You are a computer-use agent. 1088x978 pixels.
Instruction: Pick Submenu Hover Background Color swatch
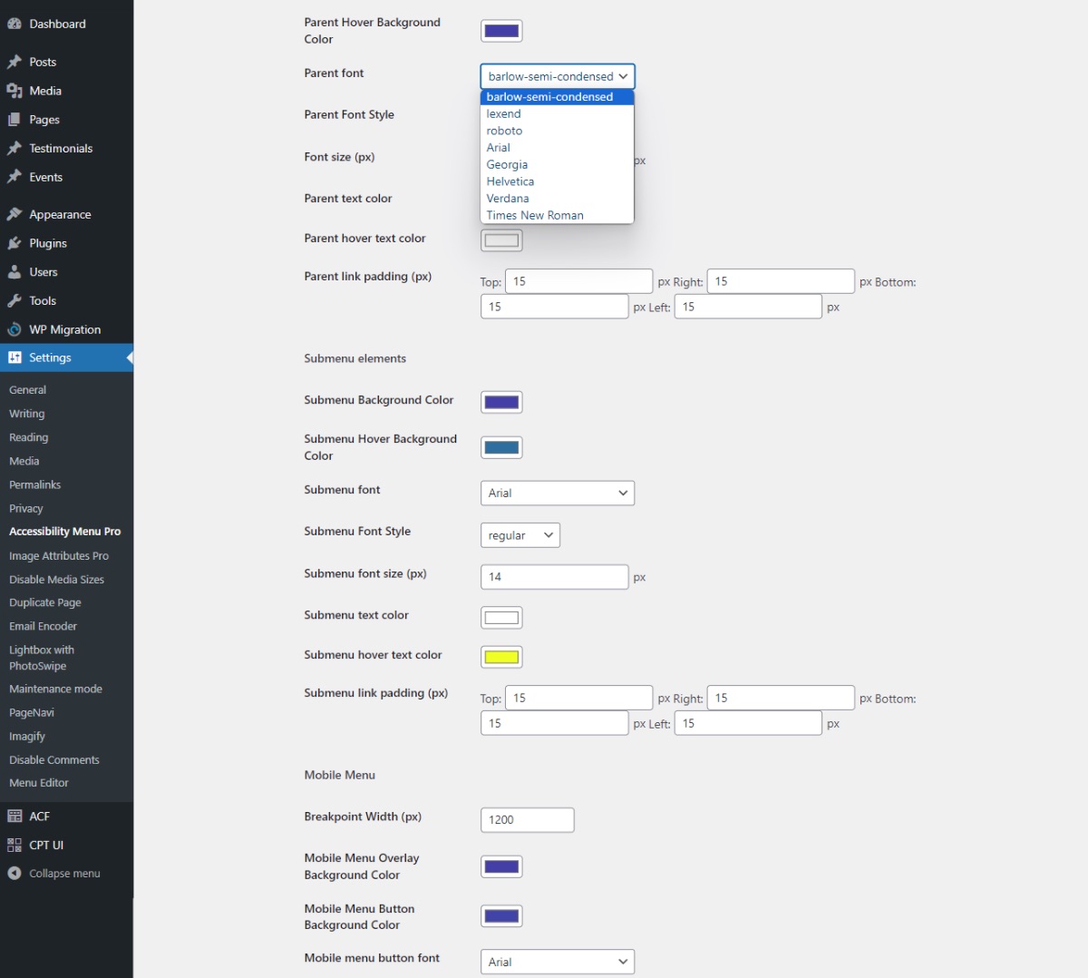(501, 447)
